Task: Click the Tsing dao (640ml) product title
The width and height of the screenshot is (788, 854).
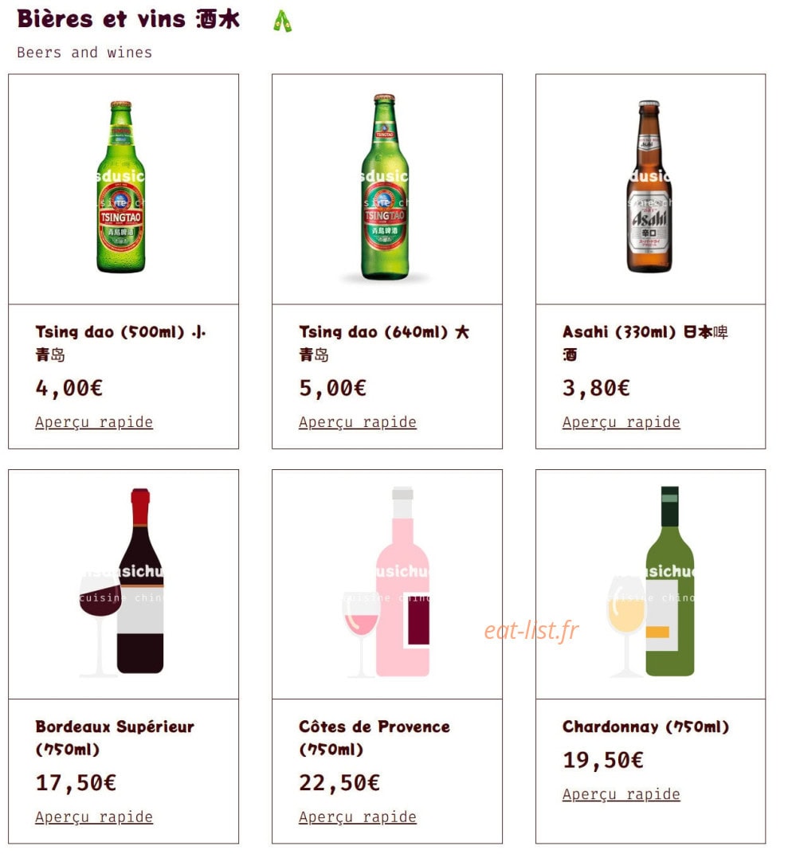Action: pyautogui.click(x=384, y=343)
